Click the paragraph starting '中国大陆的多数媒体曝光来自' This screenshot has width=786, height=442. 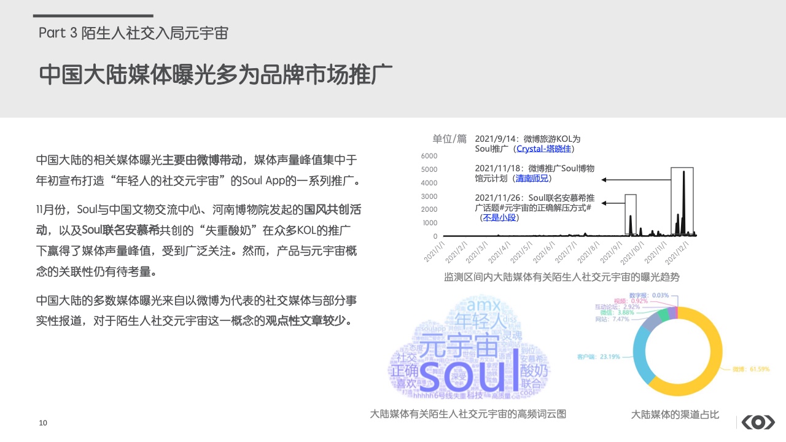tap(196, 311)
